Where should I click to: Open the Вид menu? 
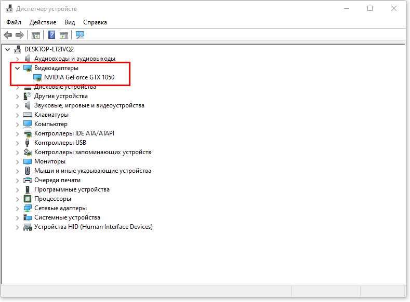pos(70,22)
